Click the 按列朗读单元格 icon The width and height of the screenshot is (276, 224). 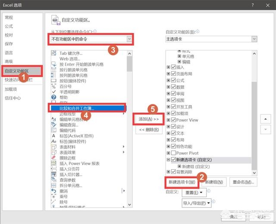tap(53, 75)
